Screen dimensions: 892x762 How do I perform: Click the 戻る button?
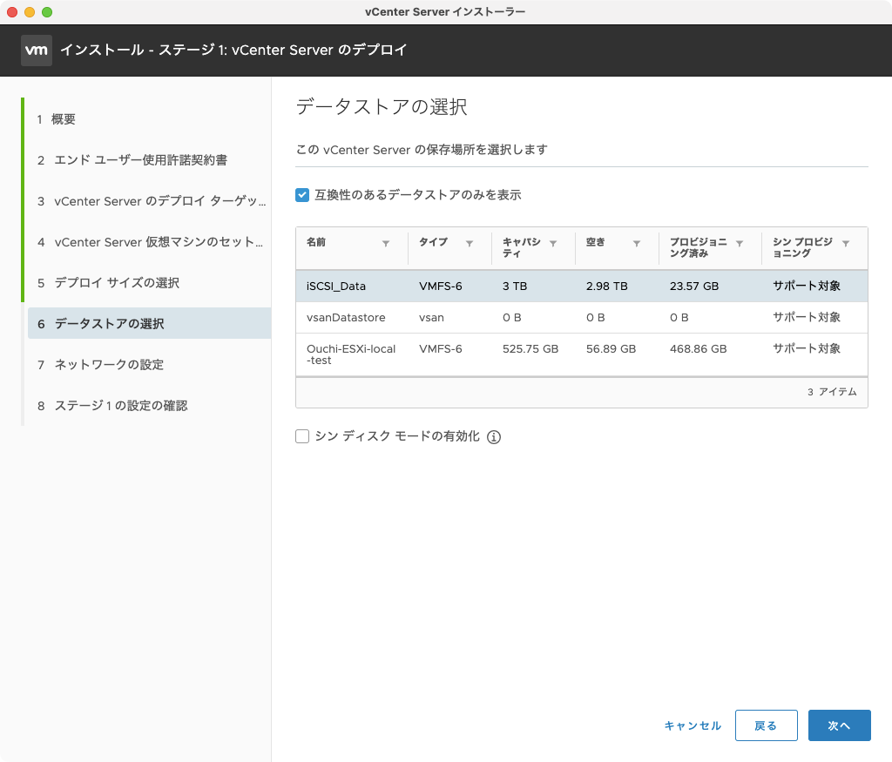pos(766,725)
